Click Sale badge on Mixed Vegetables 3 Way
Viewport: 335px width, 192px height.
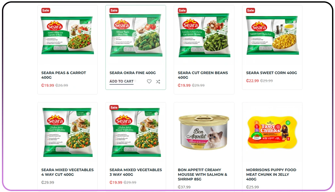pyautogui.click(x=114, y=108)
